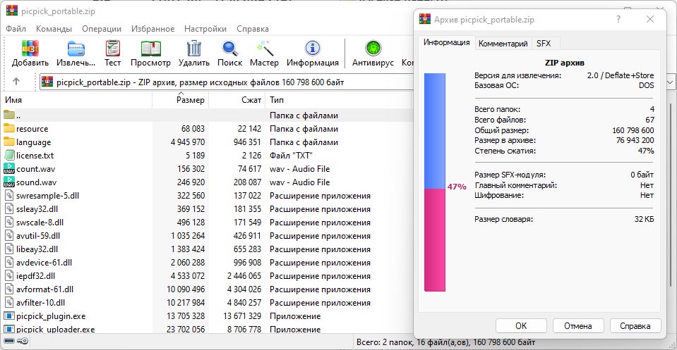Go up one folder with arrow button
This screenshot has height=350, width=677.
click(x=16, y=82)
